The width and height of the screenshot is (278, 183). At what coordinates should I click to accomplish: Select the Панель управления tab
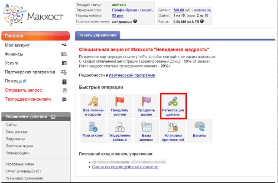tap(98, 35)
